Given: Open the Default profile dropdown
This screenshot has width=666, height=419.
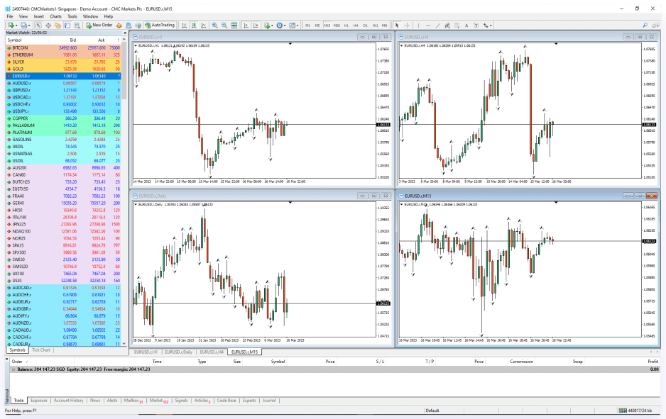Looking at the screenshot, I should tap(434, 410).
